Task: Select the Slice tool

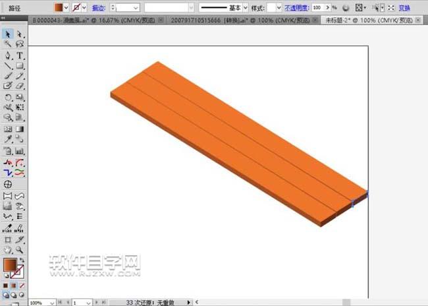Action: [19, 239]
